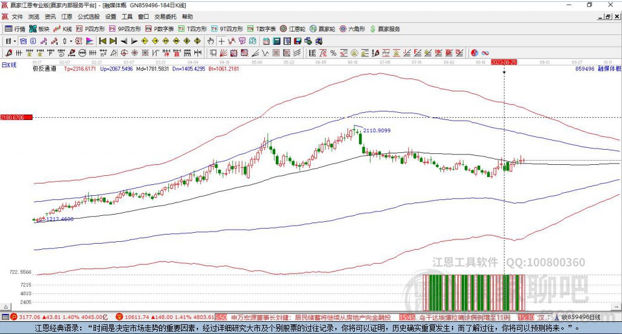This screenshot has width=622, height=334.
Task: Open the 帮助 menu
Action: [187, 16]
